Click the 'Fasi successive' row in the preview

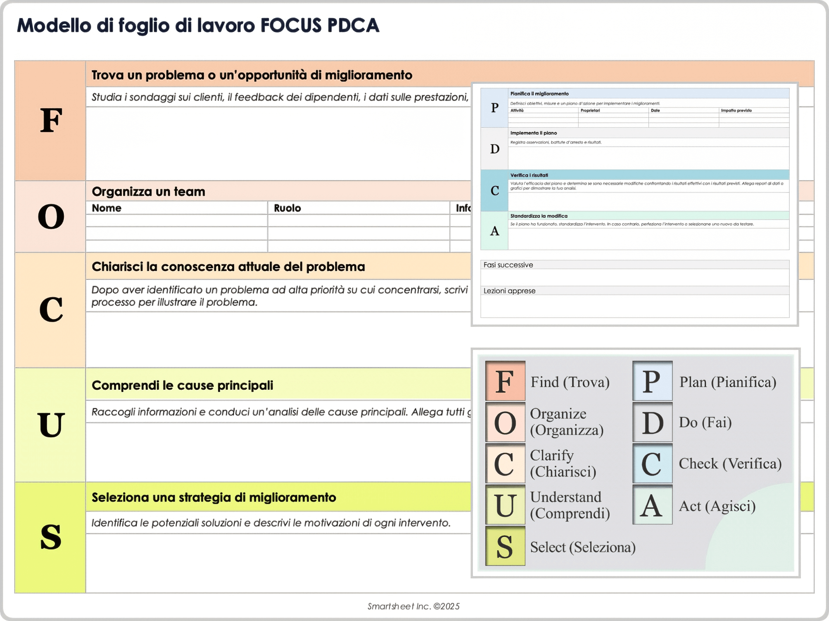635,265
